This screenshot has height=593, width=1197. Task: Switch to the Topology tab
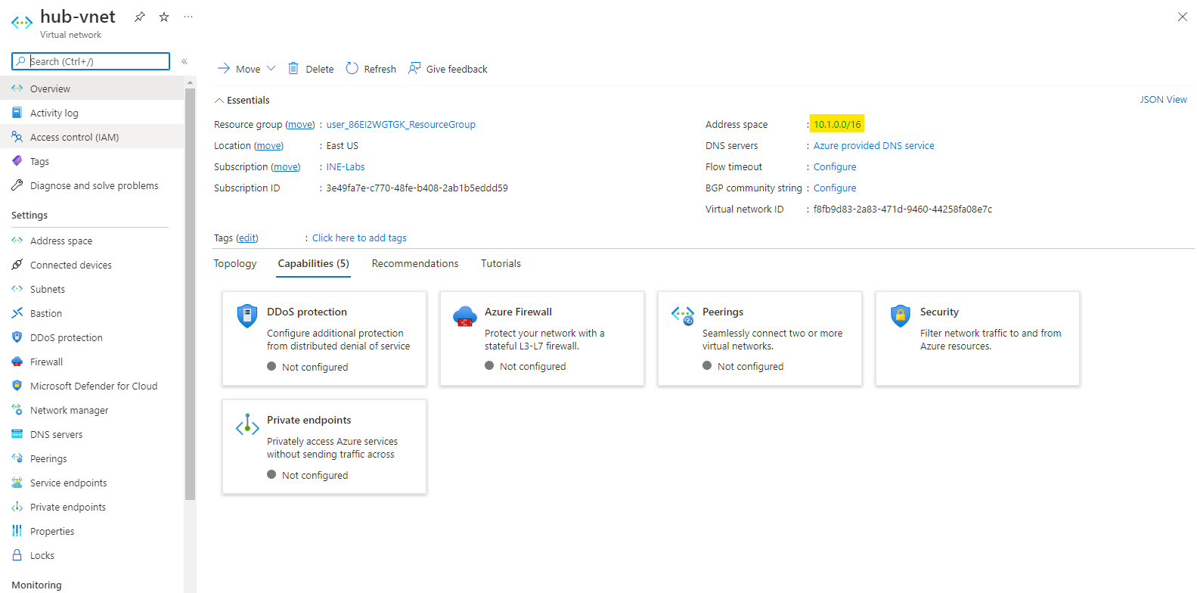[x=235, y=263]
